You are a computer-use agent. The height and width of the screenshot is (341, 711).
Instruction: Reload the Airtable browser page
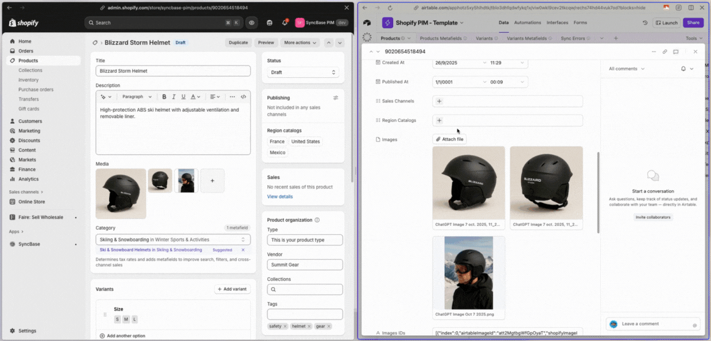coord(390,8)
